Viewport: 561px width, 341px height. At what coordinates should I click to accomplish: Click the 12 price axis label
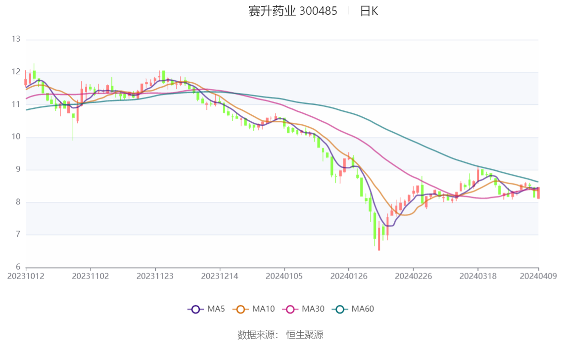pos(16,72)
